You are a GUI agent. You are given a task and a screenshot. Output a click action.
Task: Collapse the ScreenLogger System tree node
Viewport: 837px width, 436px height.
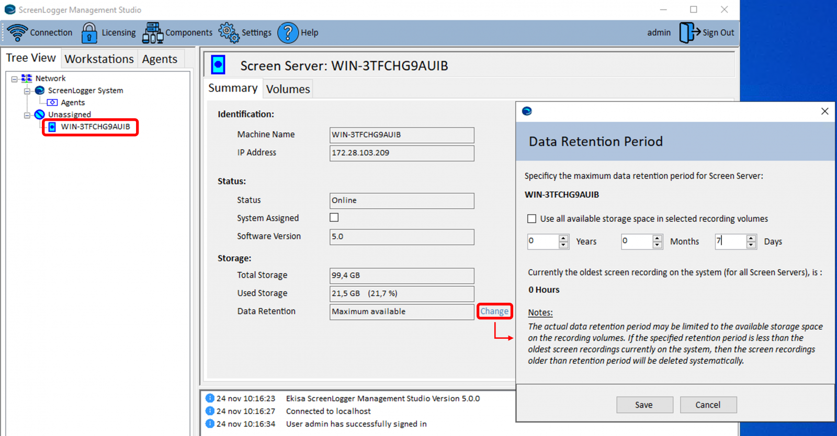pyautogui.click(x=27, y=91)
